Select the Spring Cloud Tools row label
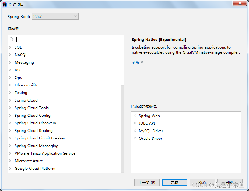The image size is (249, 191). coord(32,108)
